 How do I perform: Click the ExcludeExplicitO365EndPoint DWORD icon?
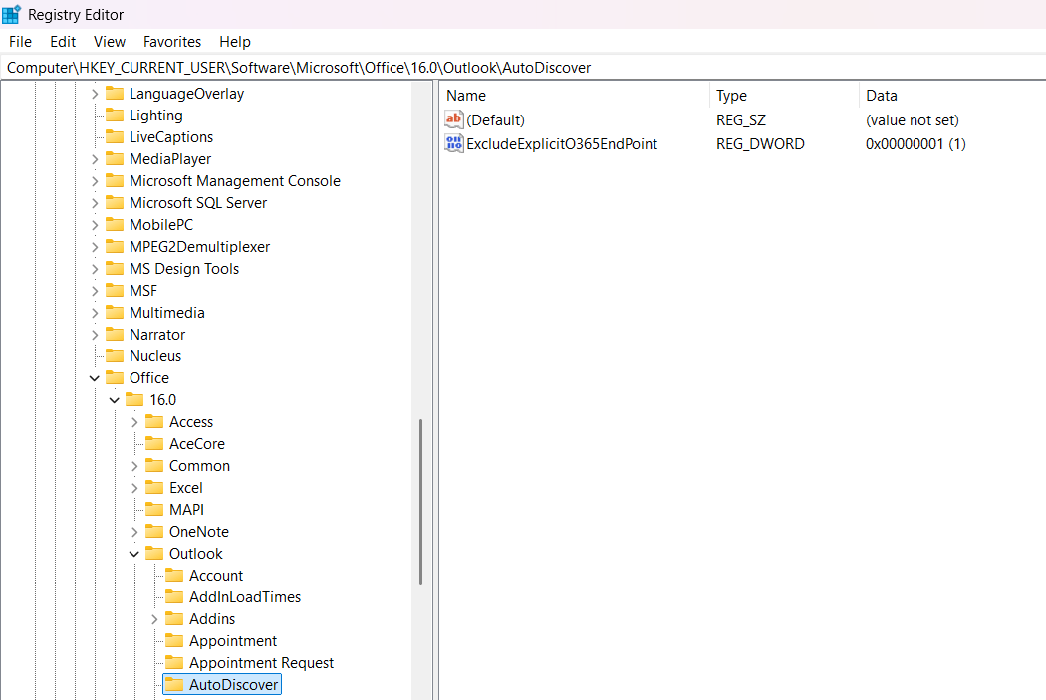coord(453,143)
